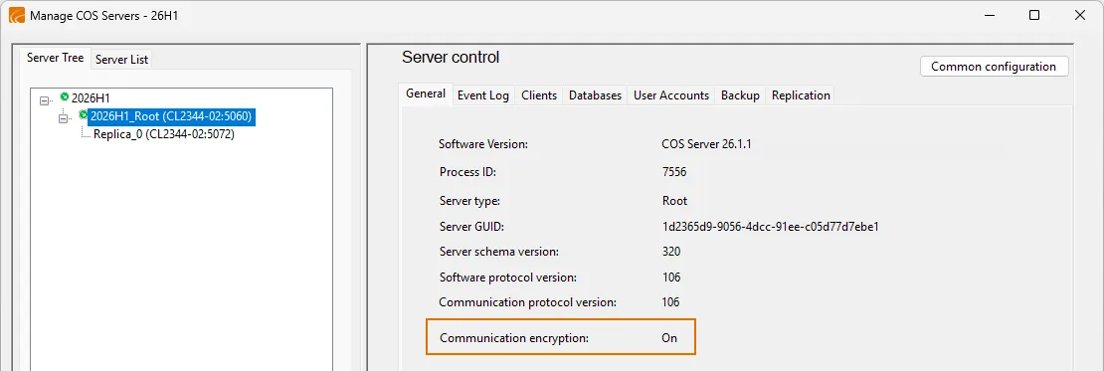Screen dimensions: 1104x371
Task: Collapse the 2026H1 tree node
Action: 45,100
